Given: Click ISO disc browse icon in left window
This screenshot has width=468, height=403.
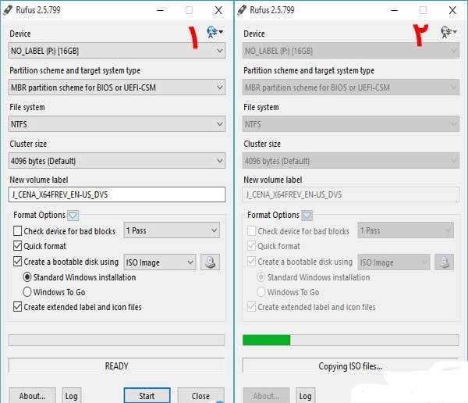Looking at the screenshot, I should pyautogui.click(x=211, y=262).
